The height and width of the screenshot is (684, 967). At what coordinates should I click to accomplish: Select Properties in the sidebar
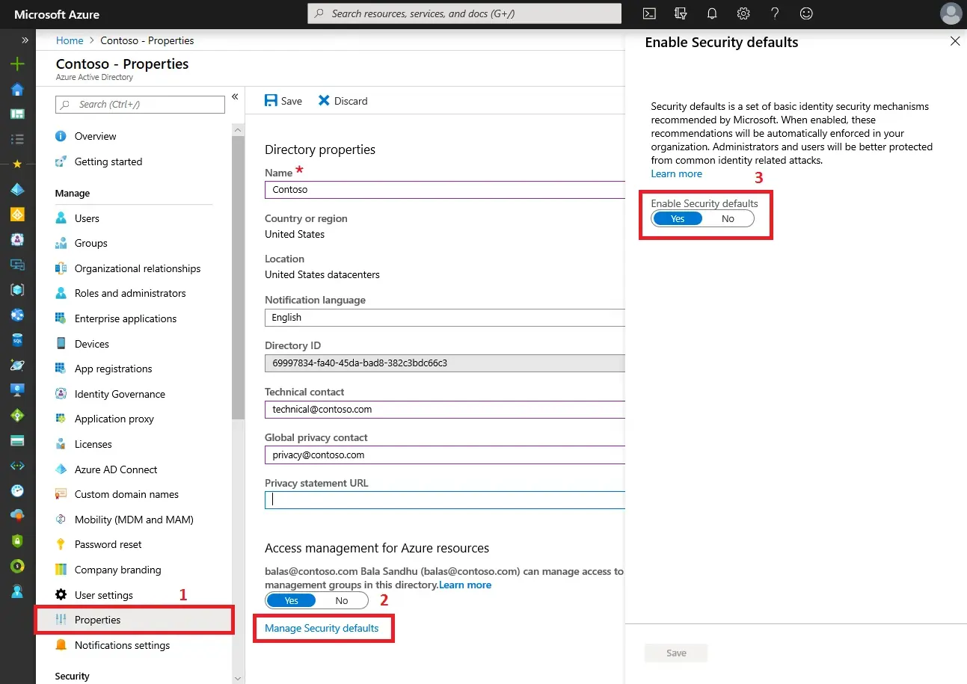click(97, 620)
